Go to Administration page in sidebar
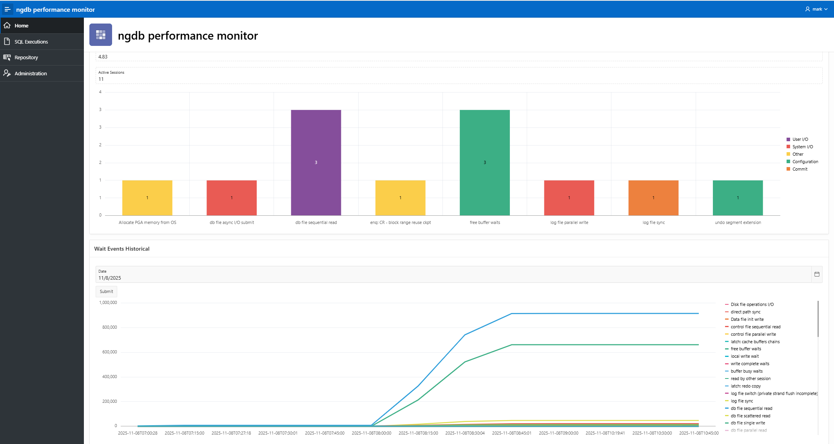The width and height of the screenshot is (834, 444). coord(31,73)
